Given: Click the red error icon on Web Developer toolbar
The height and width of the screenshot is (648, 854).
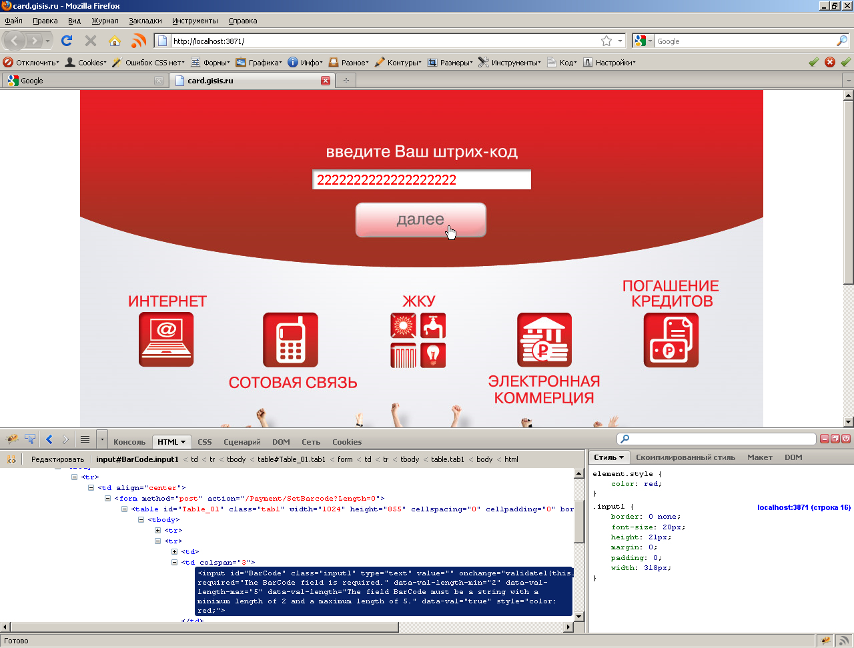Looking at the screenshot, I should coord(830,62).
